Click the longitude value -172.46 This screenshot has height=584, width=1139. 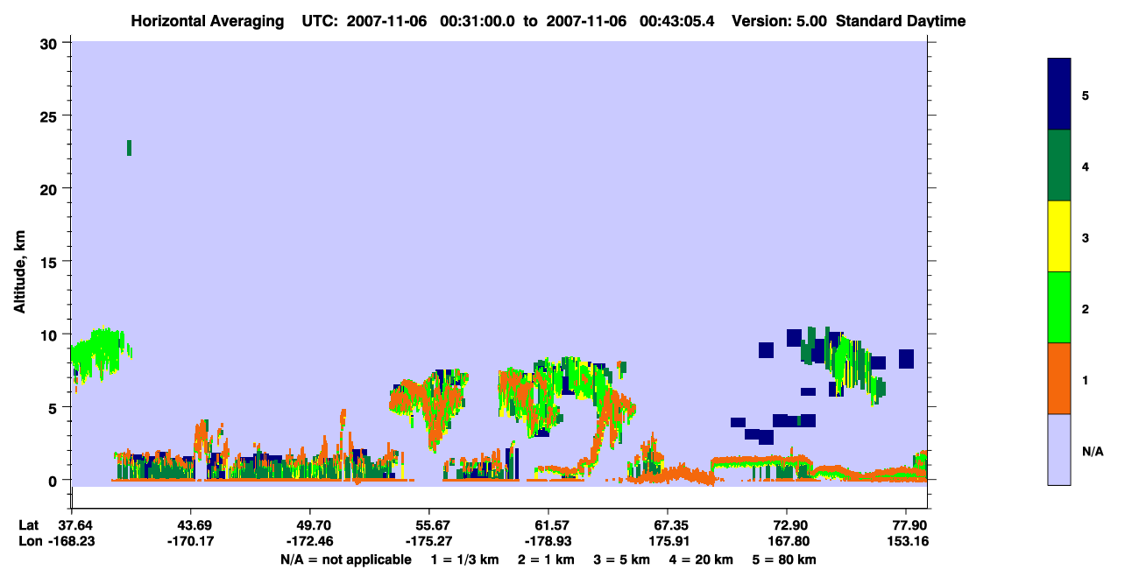(x=310, y=541)
